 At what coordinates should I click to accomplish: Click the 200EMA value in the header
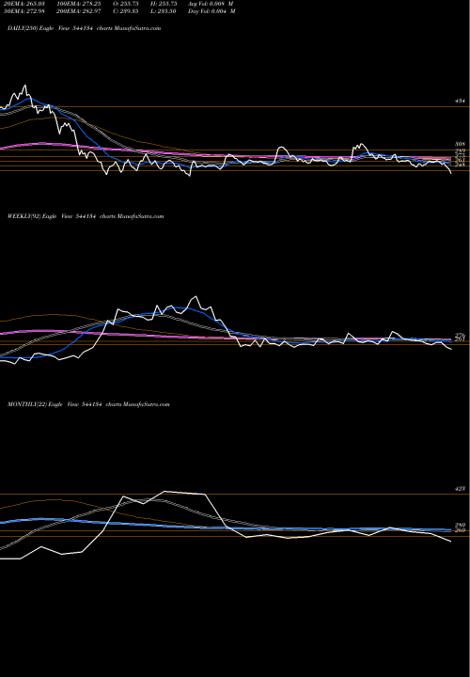point(81,11)
